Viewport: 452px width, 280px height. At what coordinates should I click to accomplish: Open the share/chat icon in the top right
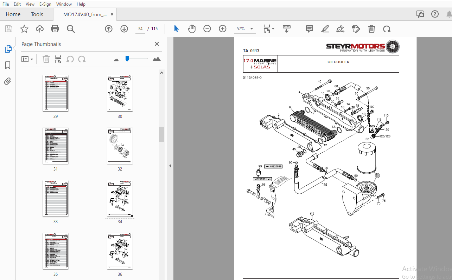pyautogui.click(x=420, y=14)
